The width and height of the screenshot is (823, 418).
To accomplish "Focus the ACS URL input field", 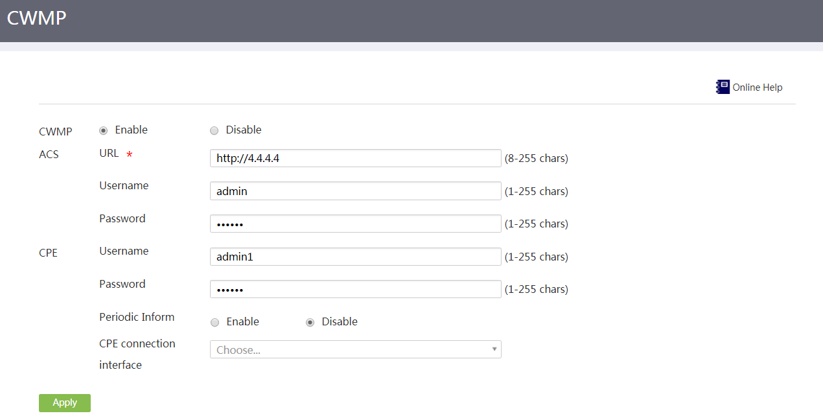I will coord(355,158).
